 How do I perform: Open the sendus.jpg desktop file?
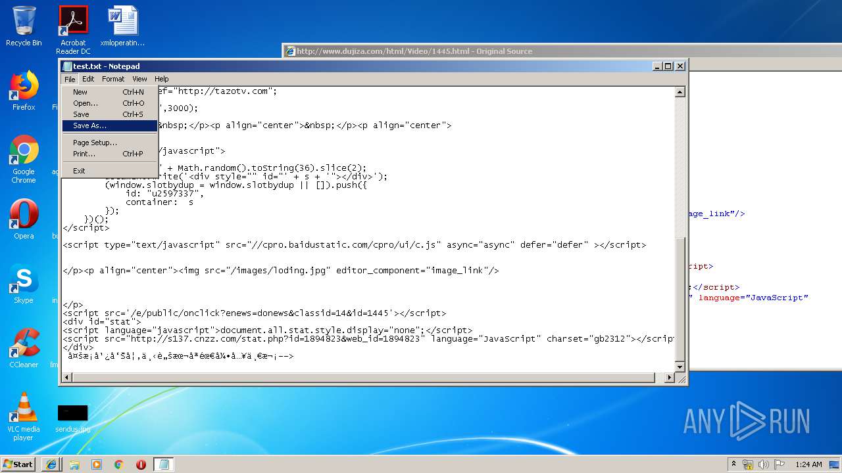point(72,418)
